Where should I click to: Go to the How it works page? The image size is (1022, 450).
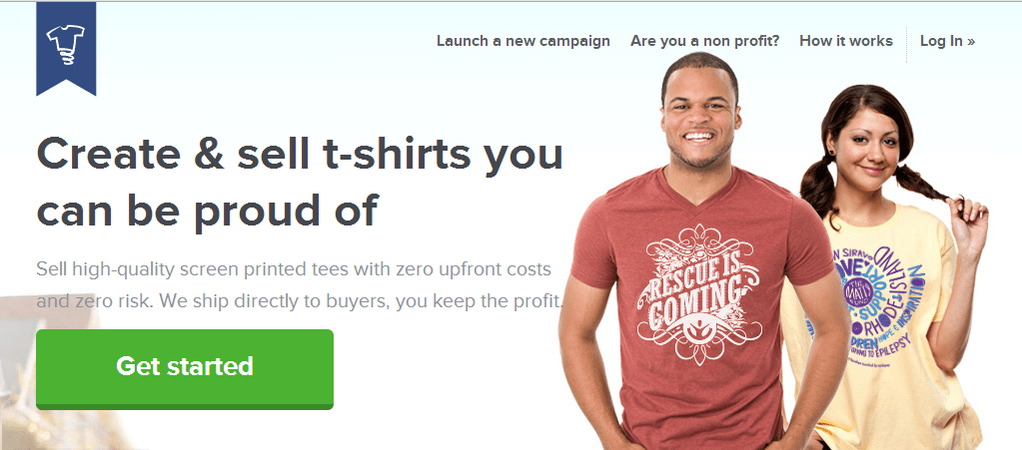click(x=846, y=41)
